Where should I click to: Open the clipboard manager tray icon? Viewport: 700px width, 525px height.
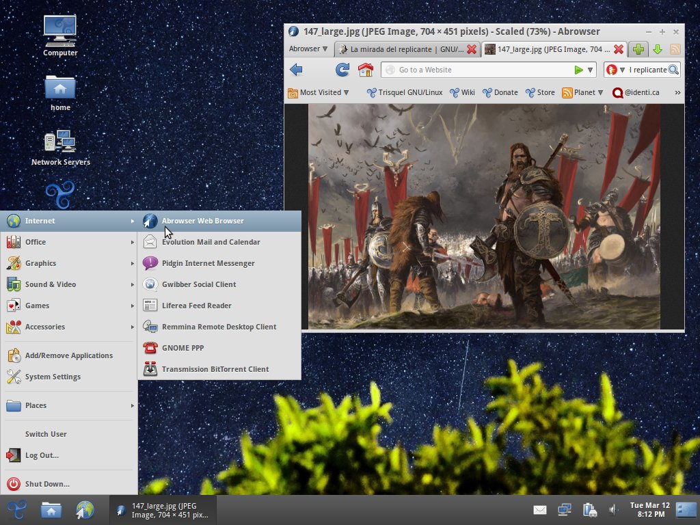point(590,510)
